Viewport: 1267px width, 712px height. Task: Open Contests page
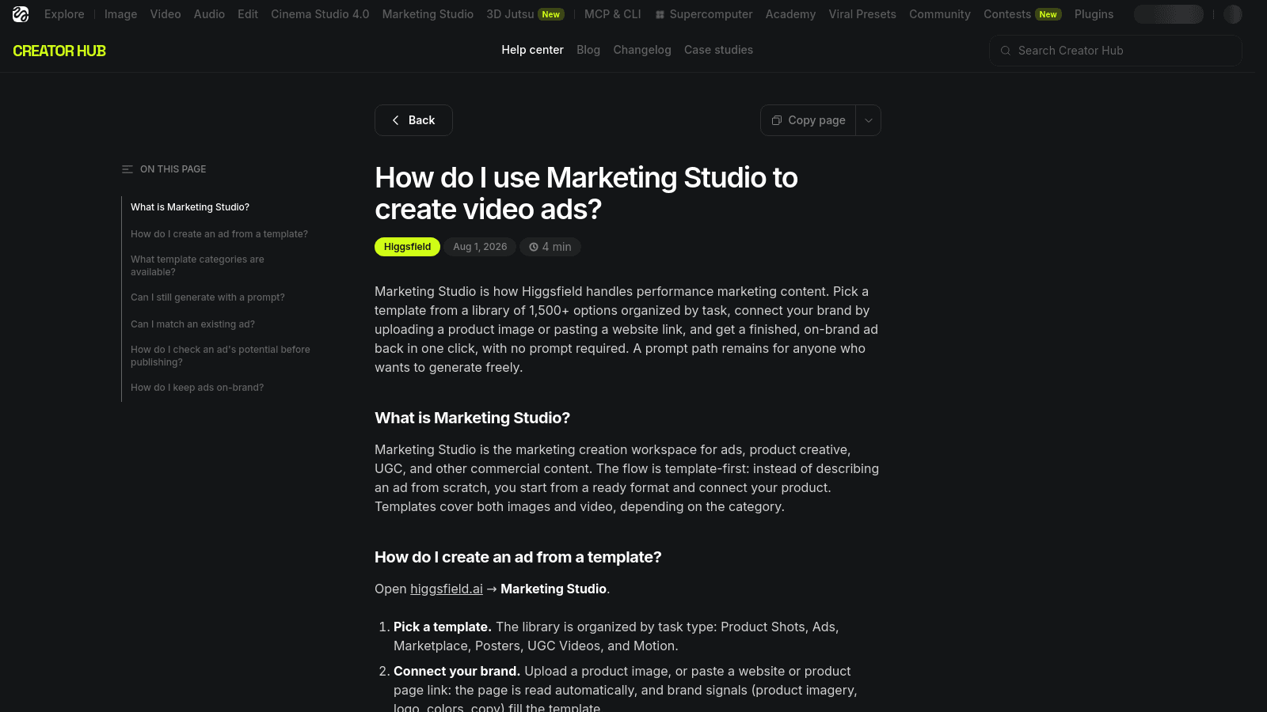point(1007,14)
